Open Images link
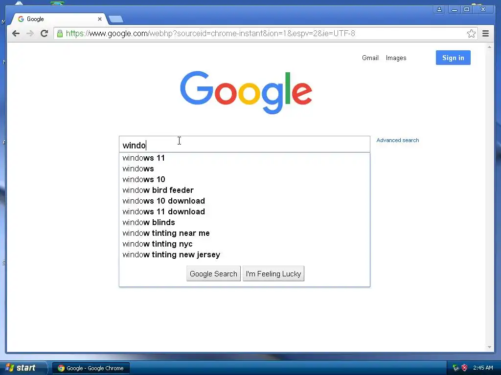The height and width of the screenshot is (375, 501). pos(396,58)
